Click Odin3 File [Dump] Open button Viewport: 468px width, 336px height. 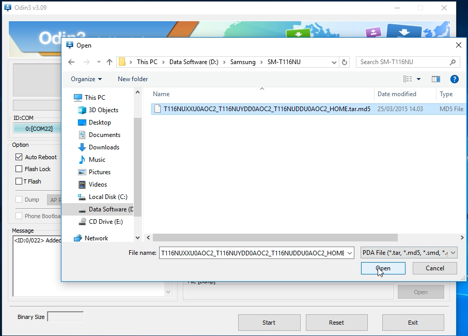click(x=420, y=292)
